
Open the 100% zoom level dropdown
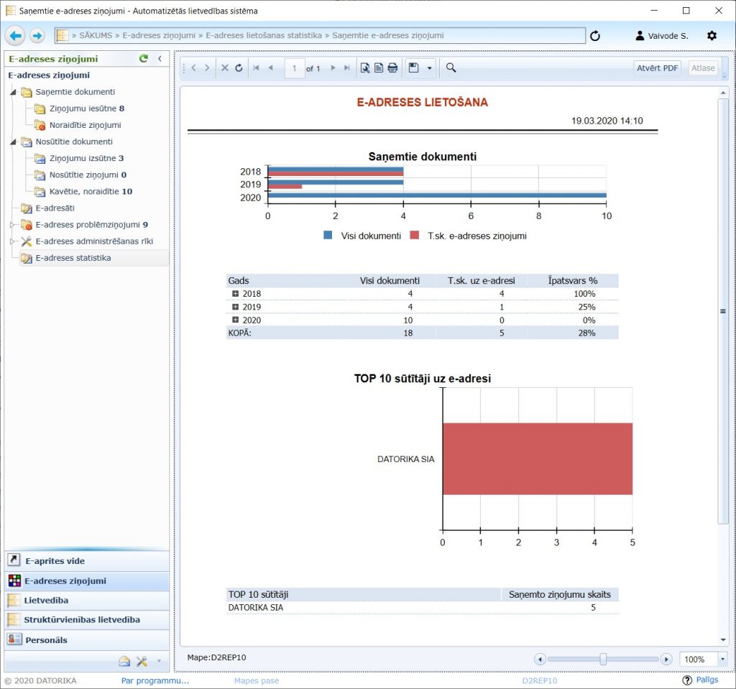(721, 659)
